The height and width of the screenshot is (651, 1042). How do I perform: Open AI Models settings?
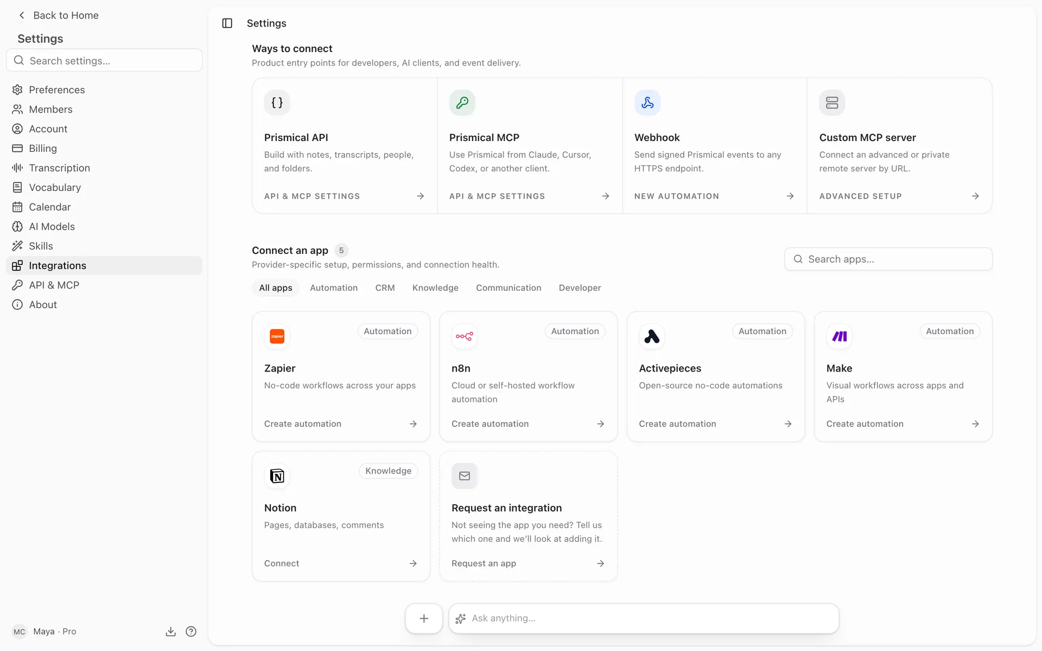(104, 227)
